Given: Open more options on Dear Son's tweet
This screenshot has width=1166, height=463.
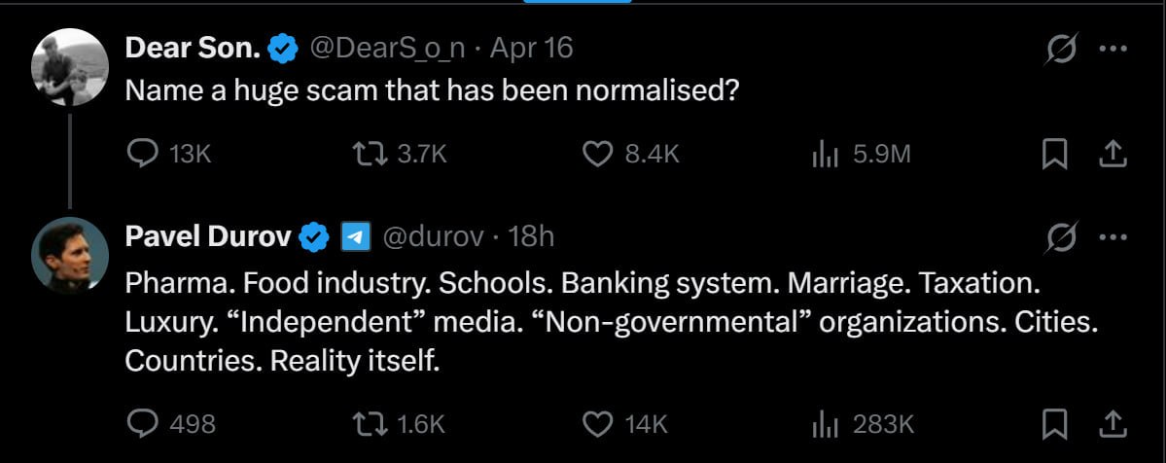Looking at the screenshot, I should pos(1113,50).
